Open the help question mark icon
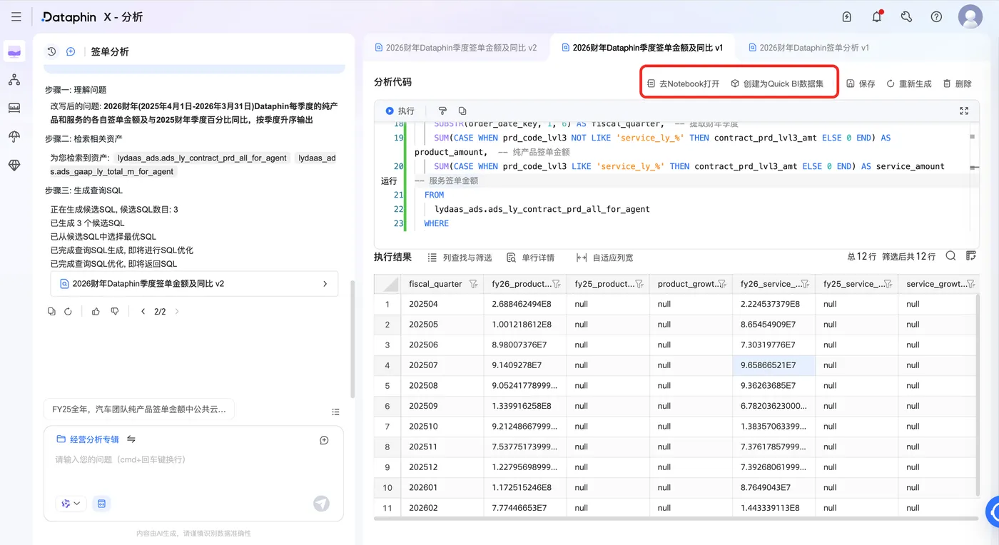Screen dimensions: 999x545 [x=936, y=17]
